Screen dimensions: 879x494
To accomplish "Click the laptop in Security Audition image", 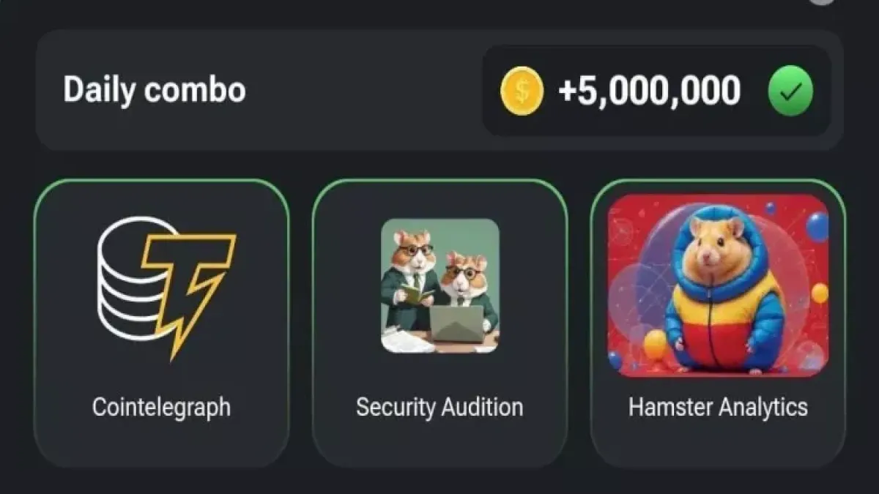I will 456,323.
